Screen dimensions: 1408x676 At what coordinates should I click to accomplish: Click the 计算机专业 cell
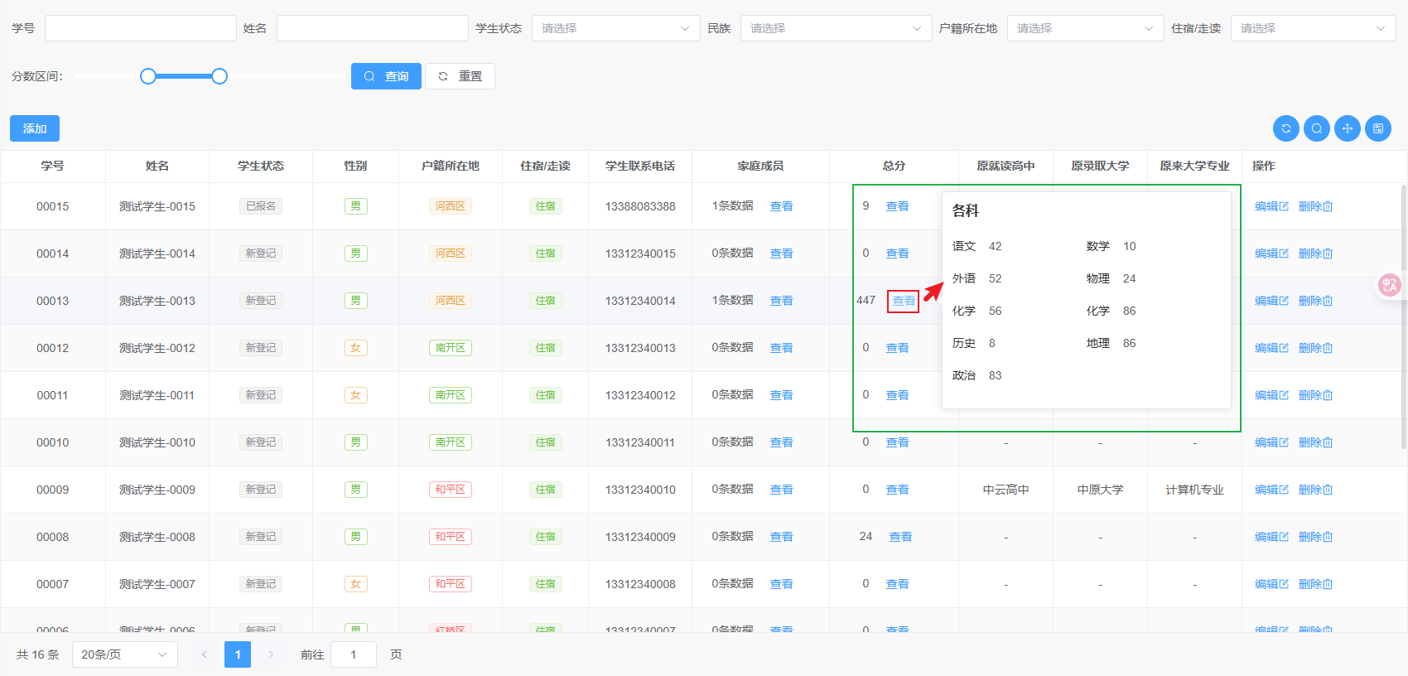1194,490
